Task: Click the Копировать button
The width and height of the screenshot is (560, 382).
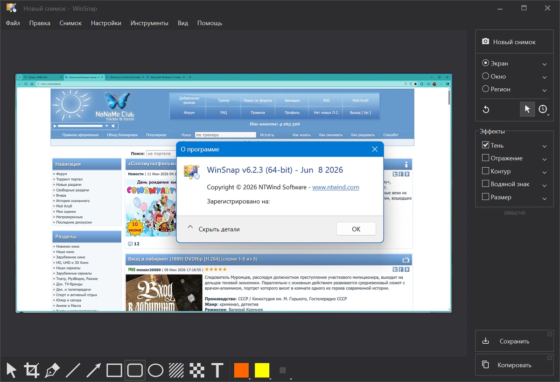Action: 514,365
